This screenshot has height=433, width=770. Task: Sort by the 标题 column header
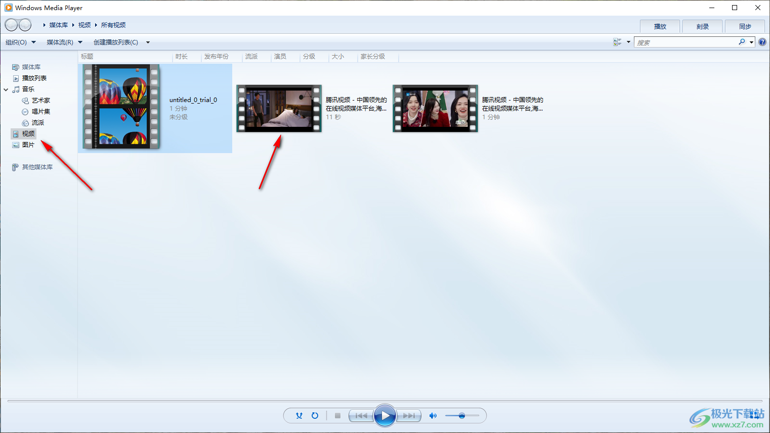tap(87, 57)
